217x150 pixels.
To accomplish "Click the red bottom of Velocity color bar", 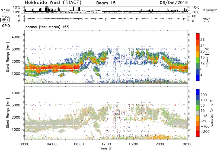I will point(198,134).
